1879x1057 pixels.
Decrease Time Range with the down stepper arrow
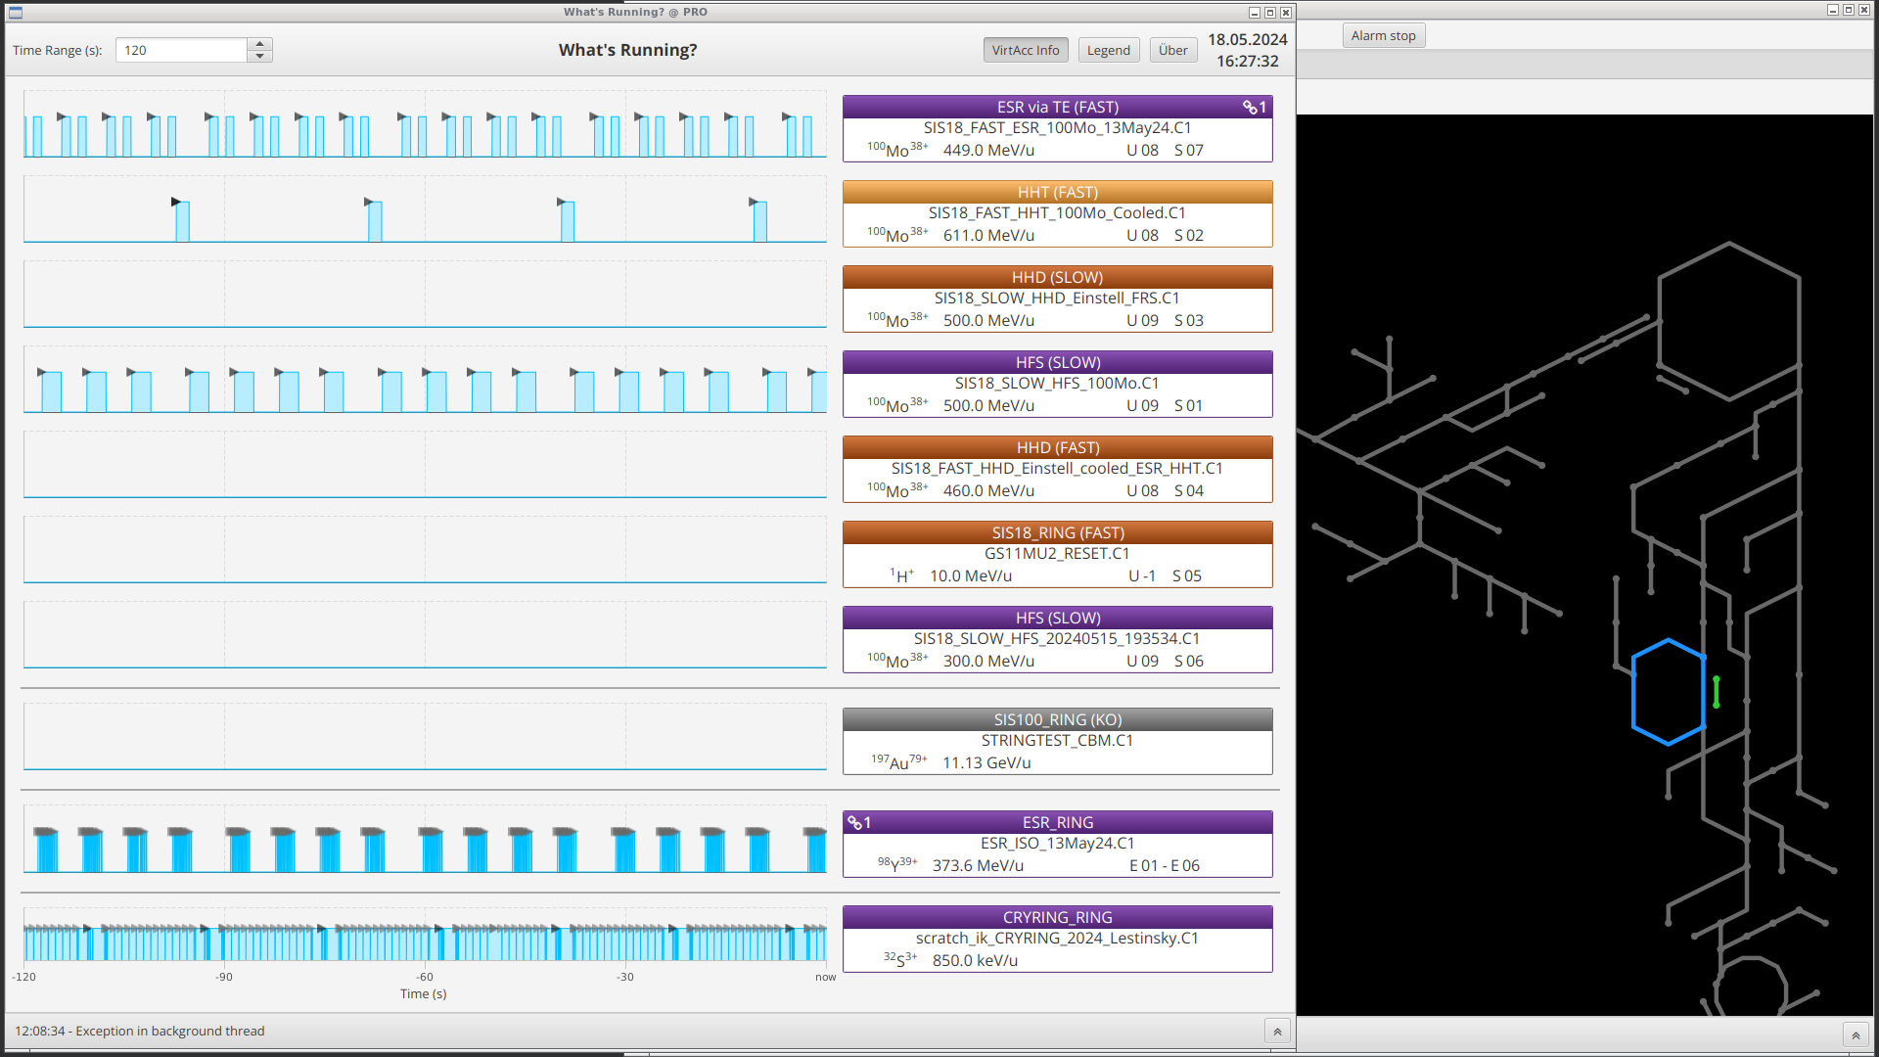click(259, 56)
